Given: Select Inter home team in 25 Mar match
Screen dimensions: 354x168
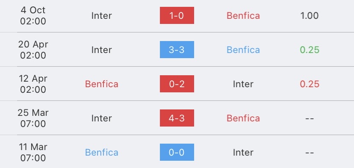Looking at the screenshot, I should 102,118.
